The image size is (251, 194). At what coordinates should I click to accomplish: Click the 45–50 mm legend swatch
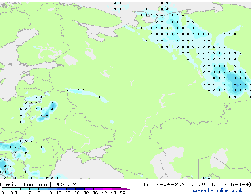[116, 189]
